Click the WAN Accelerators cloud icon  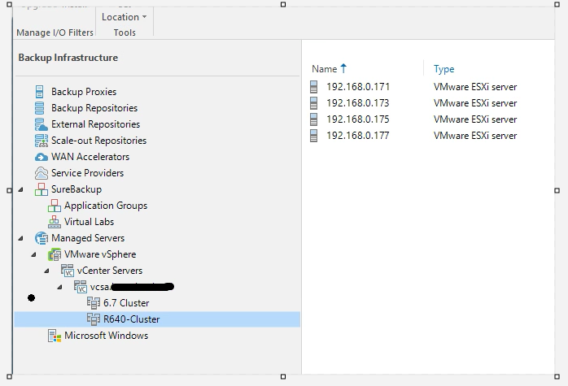point(41,157)
